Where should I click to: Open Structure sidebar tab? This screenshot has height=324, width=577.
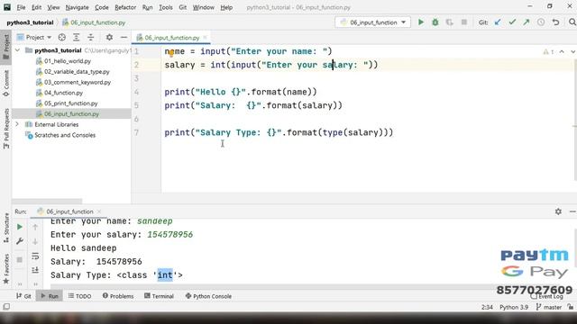pyautogui.click(x=6, y=228)
